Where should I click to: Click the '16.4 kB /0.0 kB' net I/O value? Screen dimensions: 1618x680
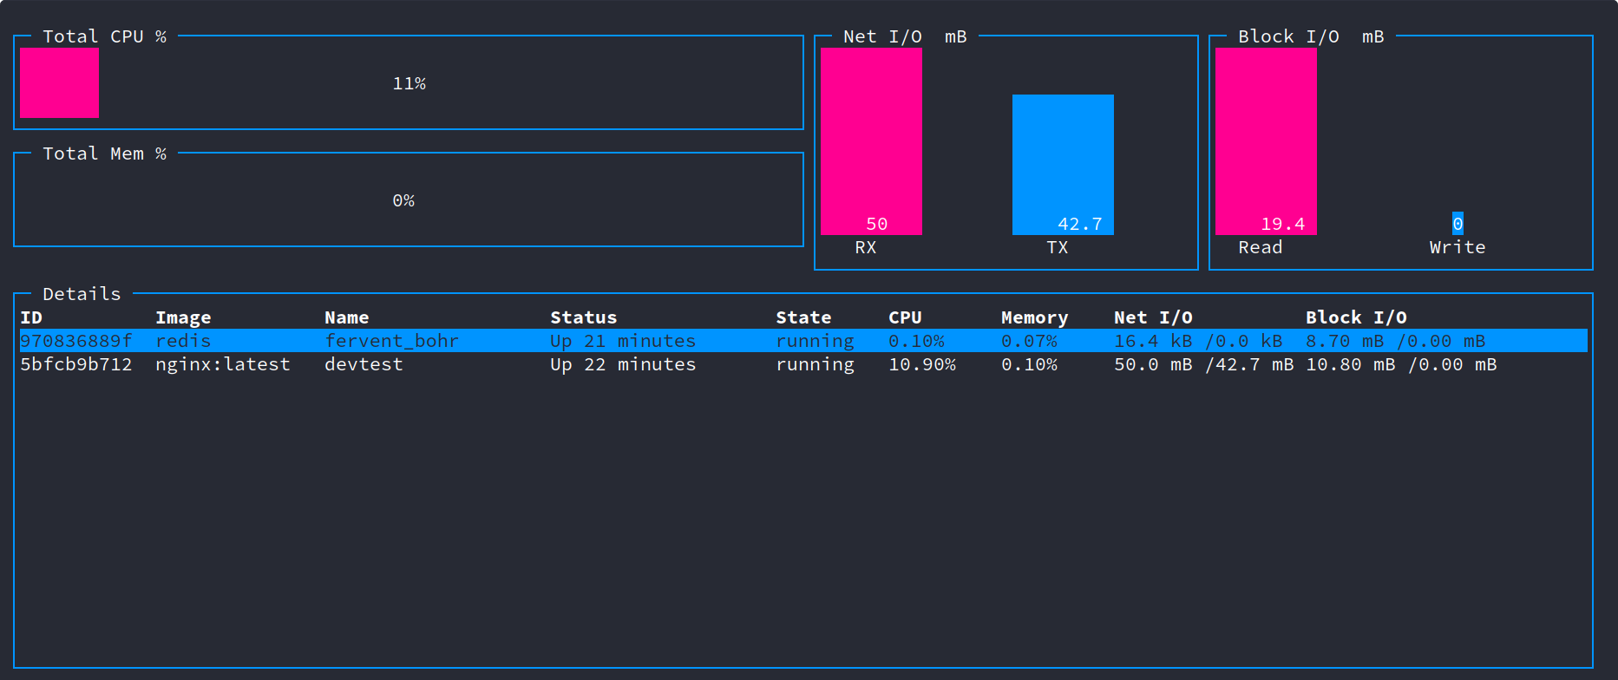[1198, 341]
